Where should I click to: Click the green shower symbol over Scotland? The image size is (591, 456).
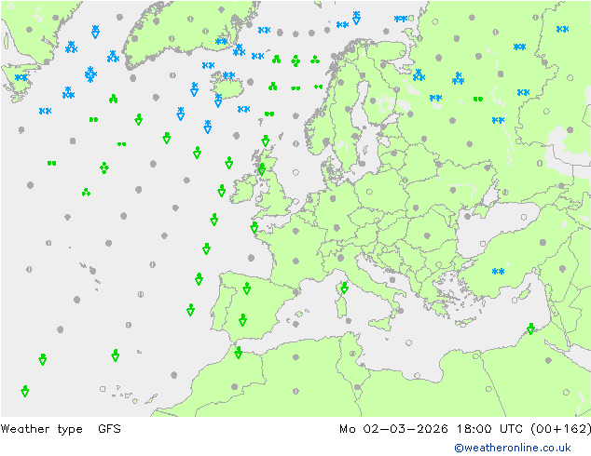262,169
